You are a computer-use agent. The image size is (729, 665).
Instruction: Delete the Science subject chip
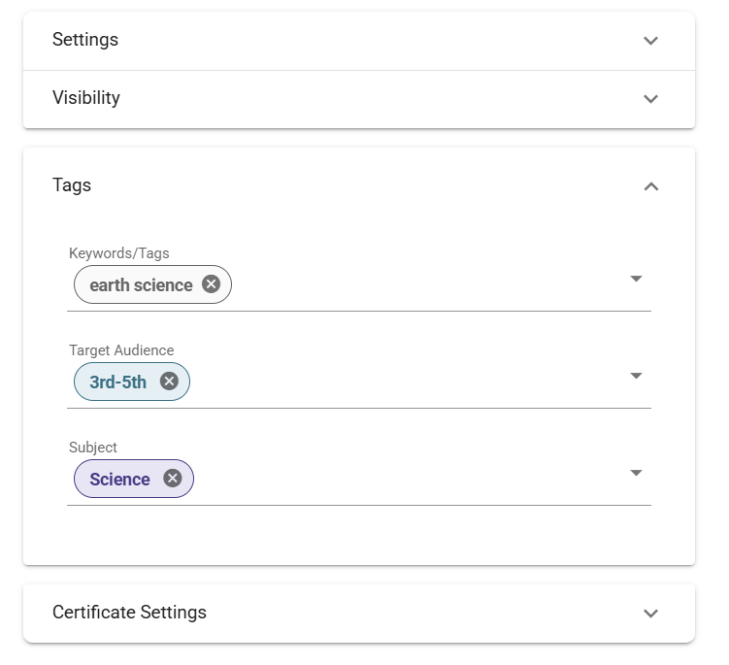pos(172,479)
